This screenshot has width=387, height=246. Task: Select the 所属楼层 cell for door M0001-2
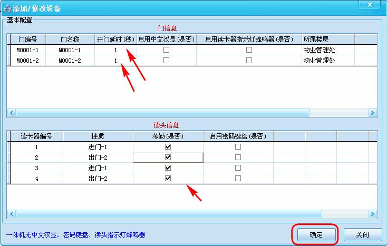(327, 61)
